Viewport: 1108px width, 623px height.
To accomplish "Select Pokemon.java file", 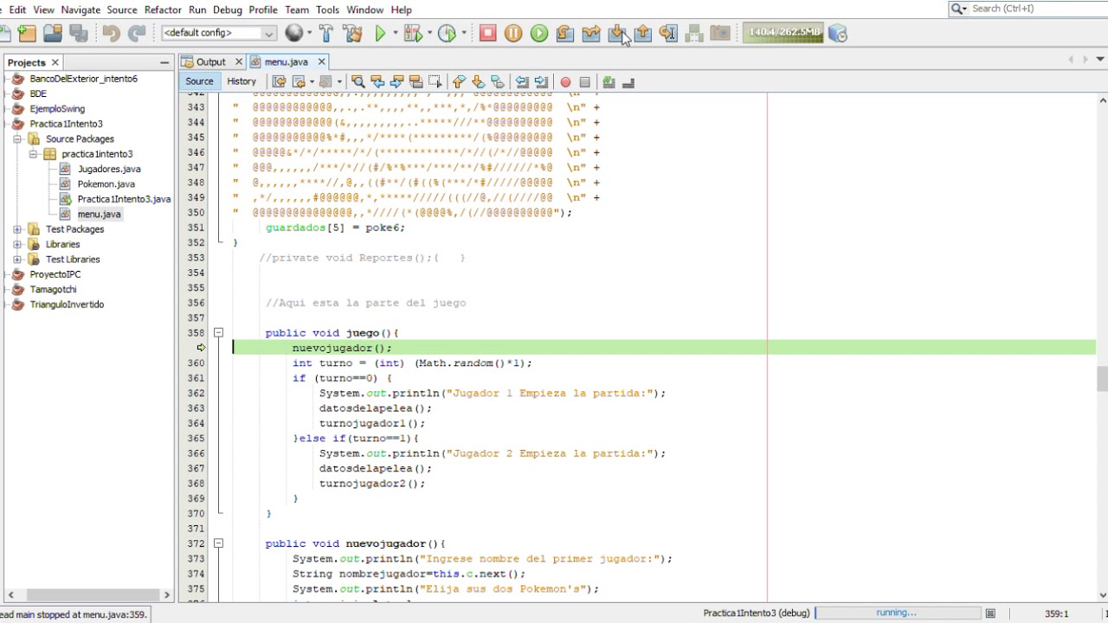I will [x=106, y=184].
